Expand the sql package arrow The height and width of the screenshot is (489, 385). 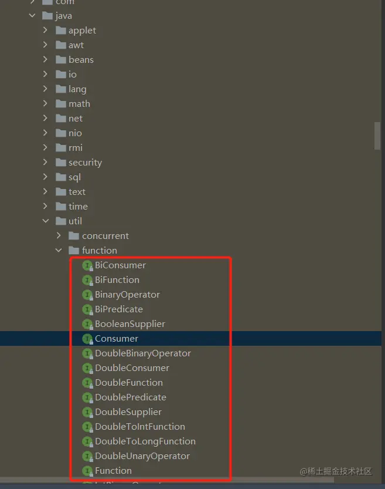tap(45, 177)
